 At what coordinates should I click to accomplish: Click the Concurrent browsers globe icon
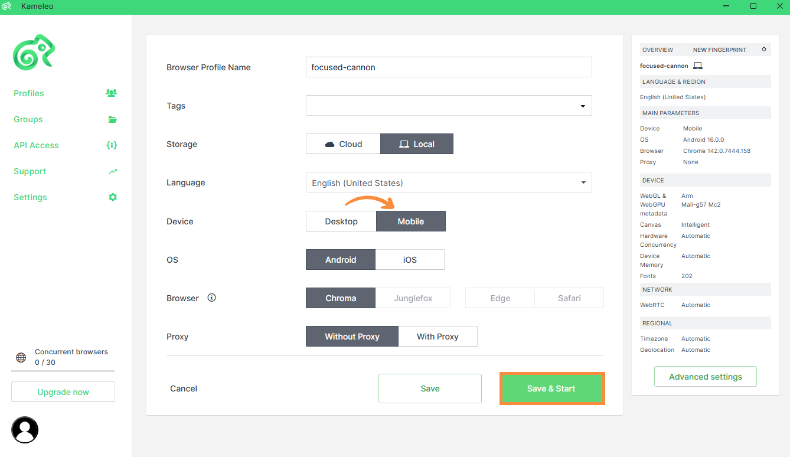[x=21, y=357]
